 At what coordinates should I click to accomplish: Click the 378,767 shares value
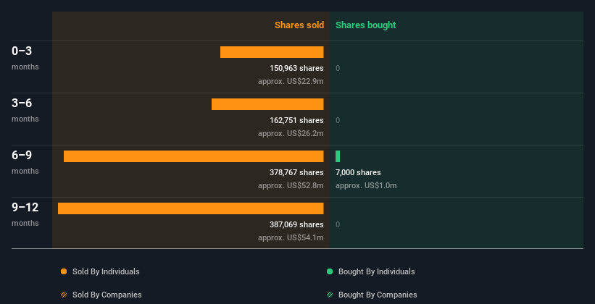pos(296,172)
